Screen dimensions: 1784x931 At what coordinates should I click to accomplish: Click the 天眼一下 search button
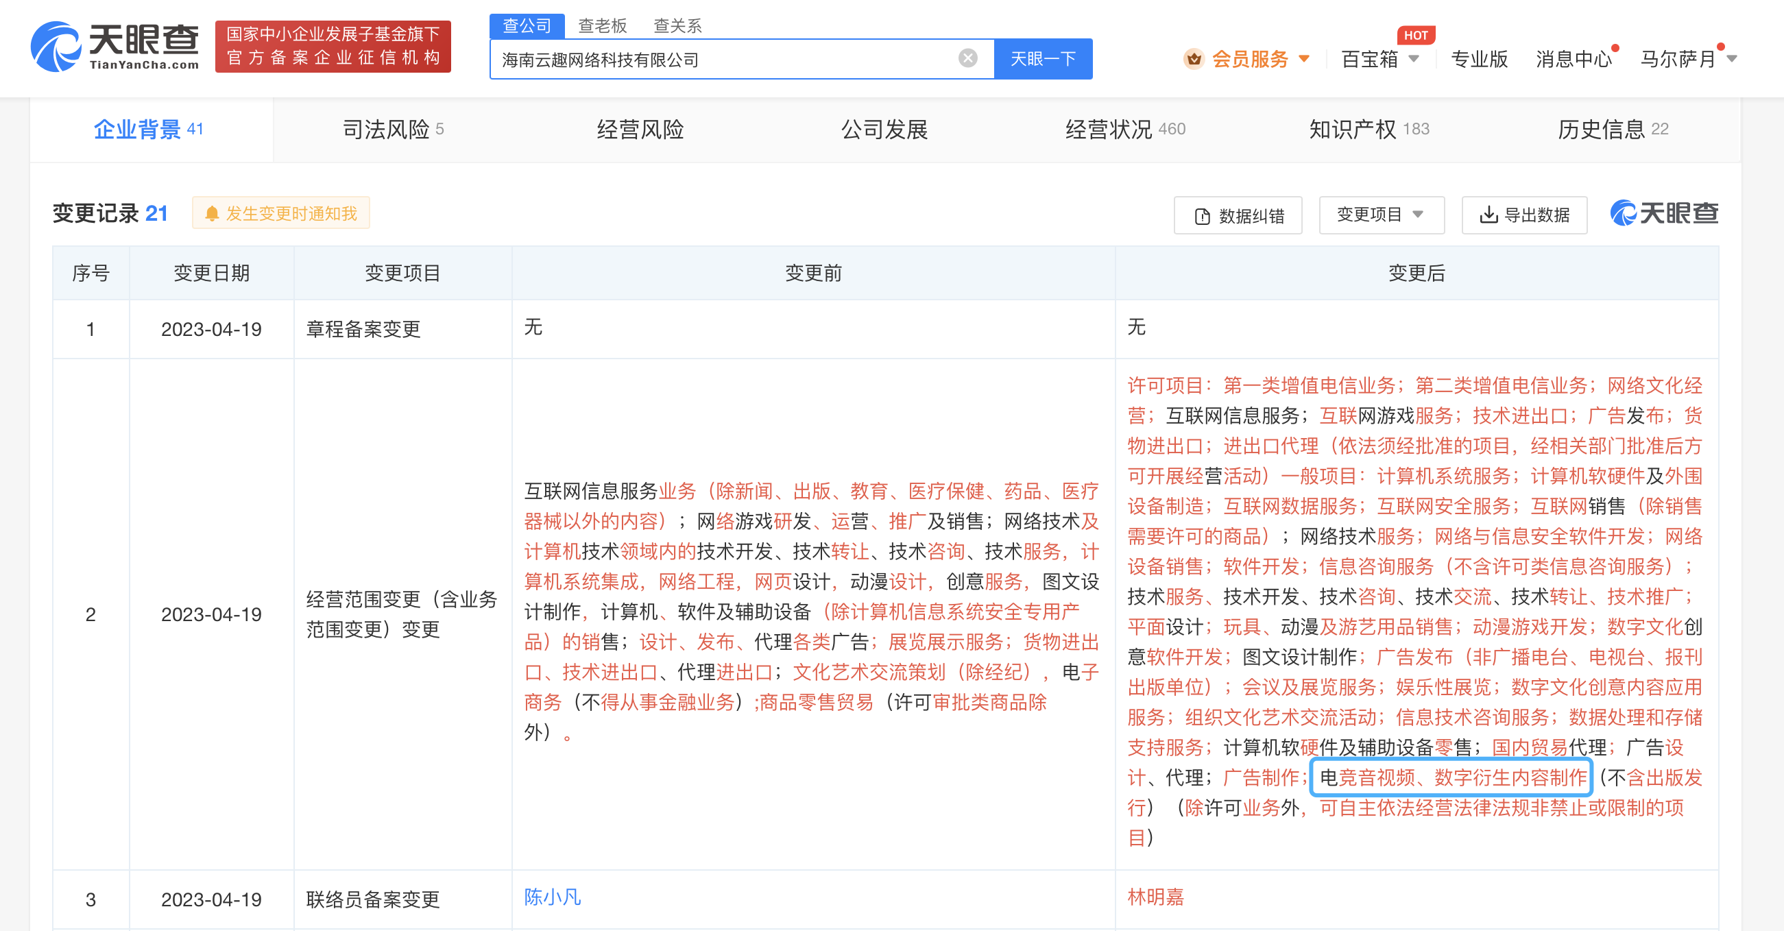(1042, 59)
